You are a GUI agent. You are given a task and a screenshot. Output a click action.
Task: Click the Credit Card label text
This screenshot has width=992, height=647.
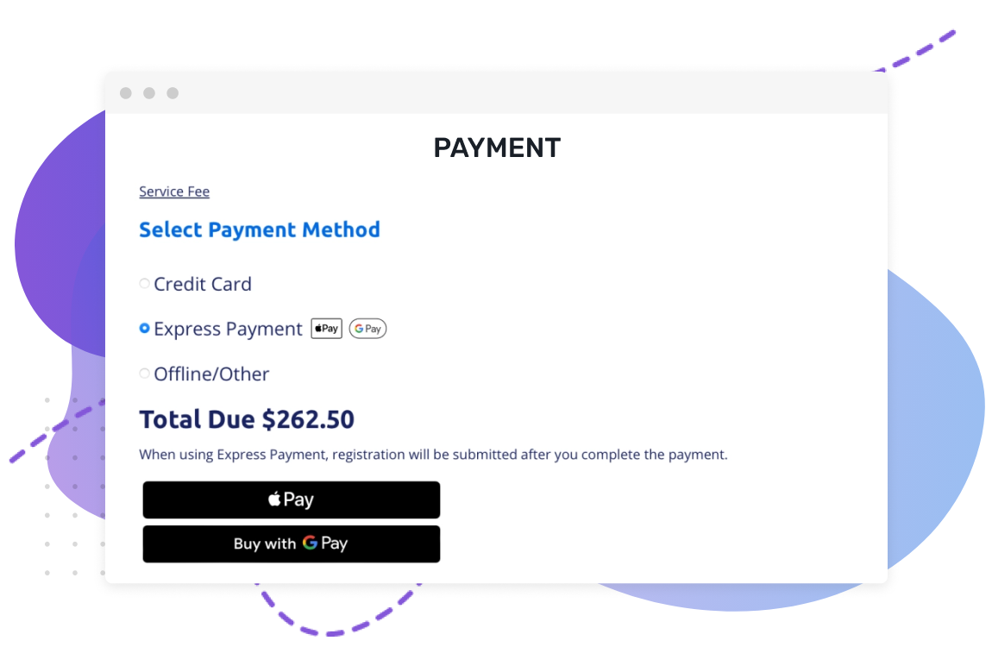point(203,284)
